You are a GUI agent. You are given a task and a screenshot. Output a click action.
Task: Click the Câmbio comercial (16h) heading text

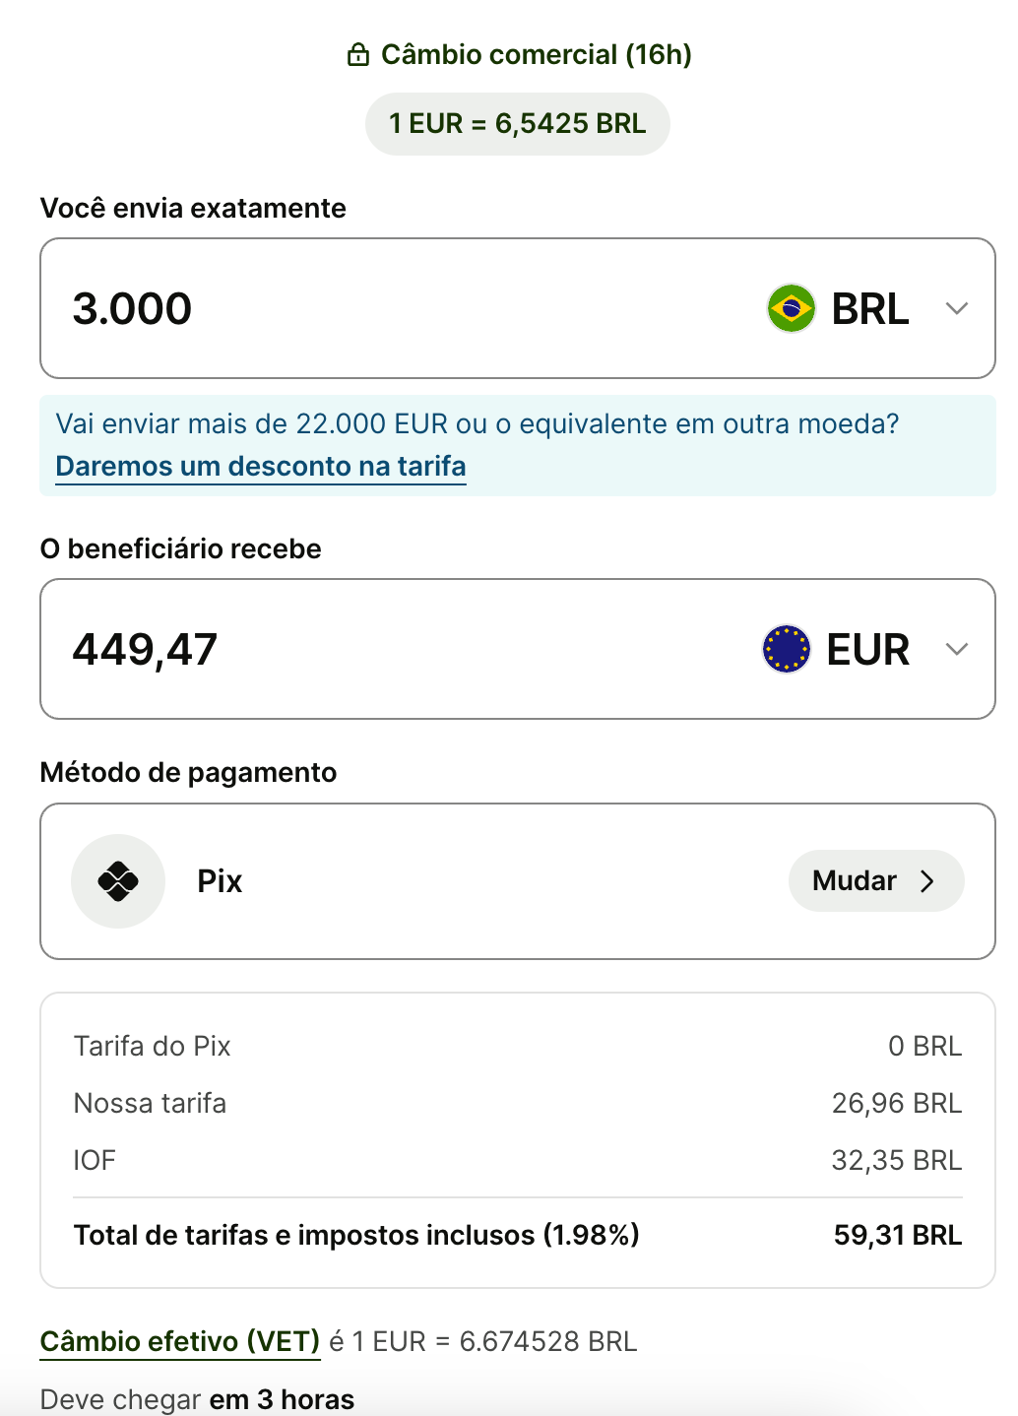(x=536, y=55)
